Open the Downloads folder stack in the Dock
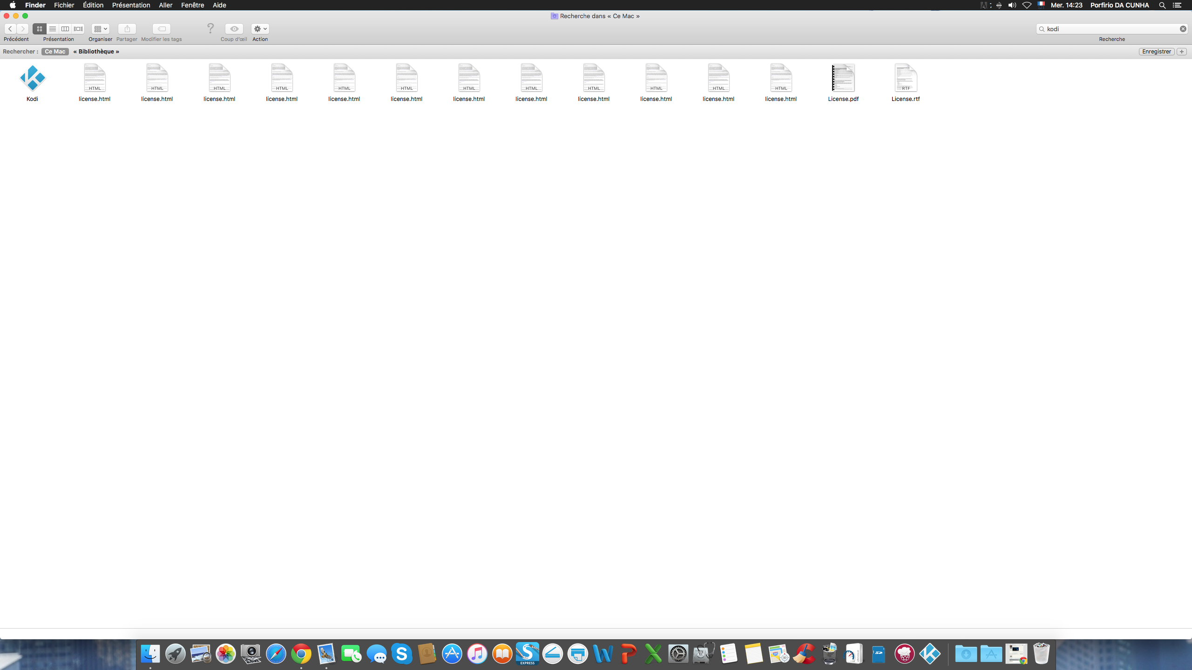Screen dimensions: 1192x670 (966, 654)
